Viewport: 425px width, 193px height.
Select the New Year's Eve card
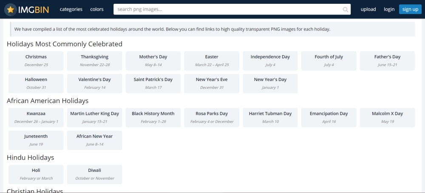pyautogui.click(x=212, y=84)
